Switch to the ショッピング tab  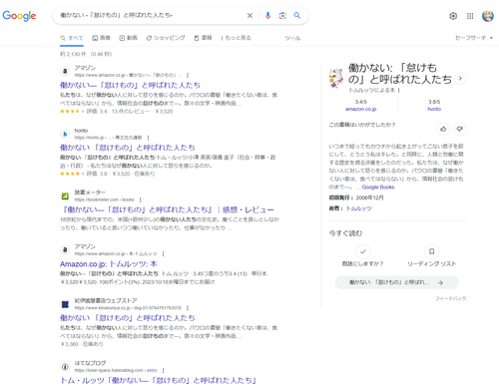tap(166, 38)
